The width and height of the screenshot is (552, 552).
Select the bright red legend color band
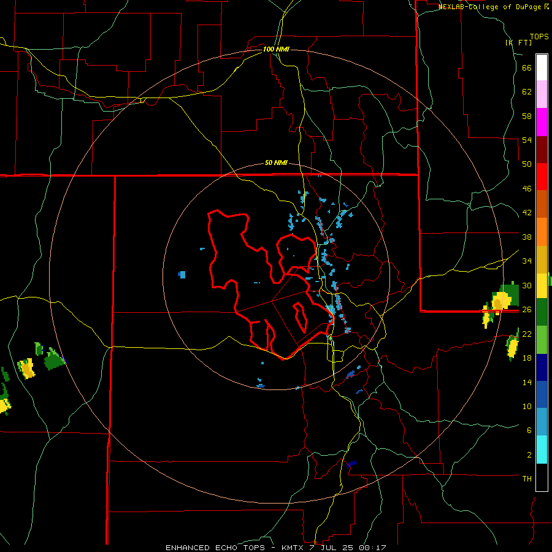[542, 177]
